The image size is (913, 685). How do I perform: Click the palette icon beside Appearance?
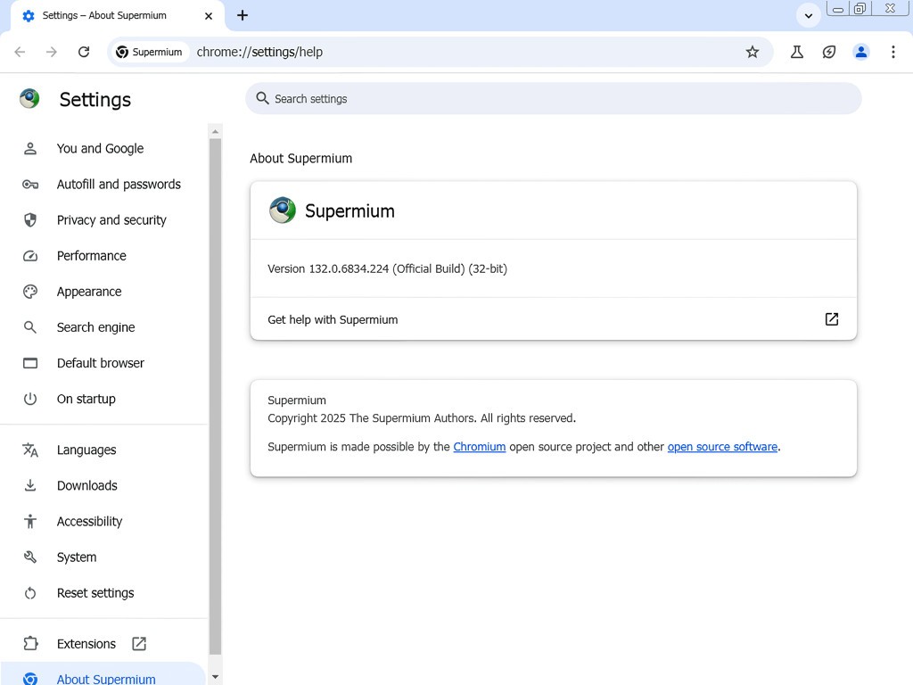pos(30,292)
